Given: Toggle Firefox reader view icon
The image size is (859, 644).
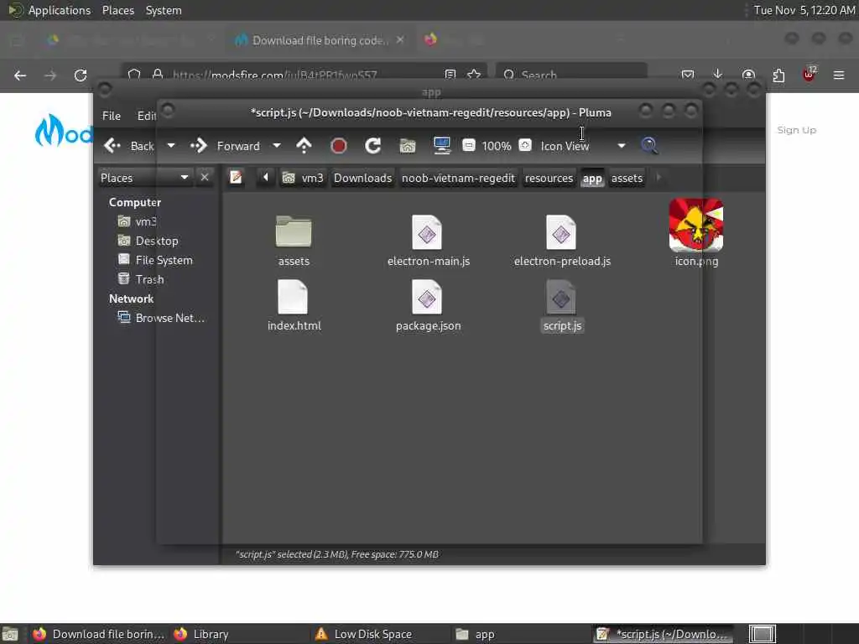Looking at the screenshot, I should tap(450, 75).
